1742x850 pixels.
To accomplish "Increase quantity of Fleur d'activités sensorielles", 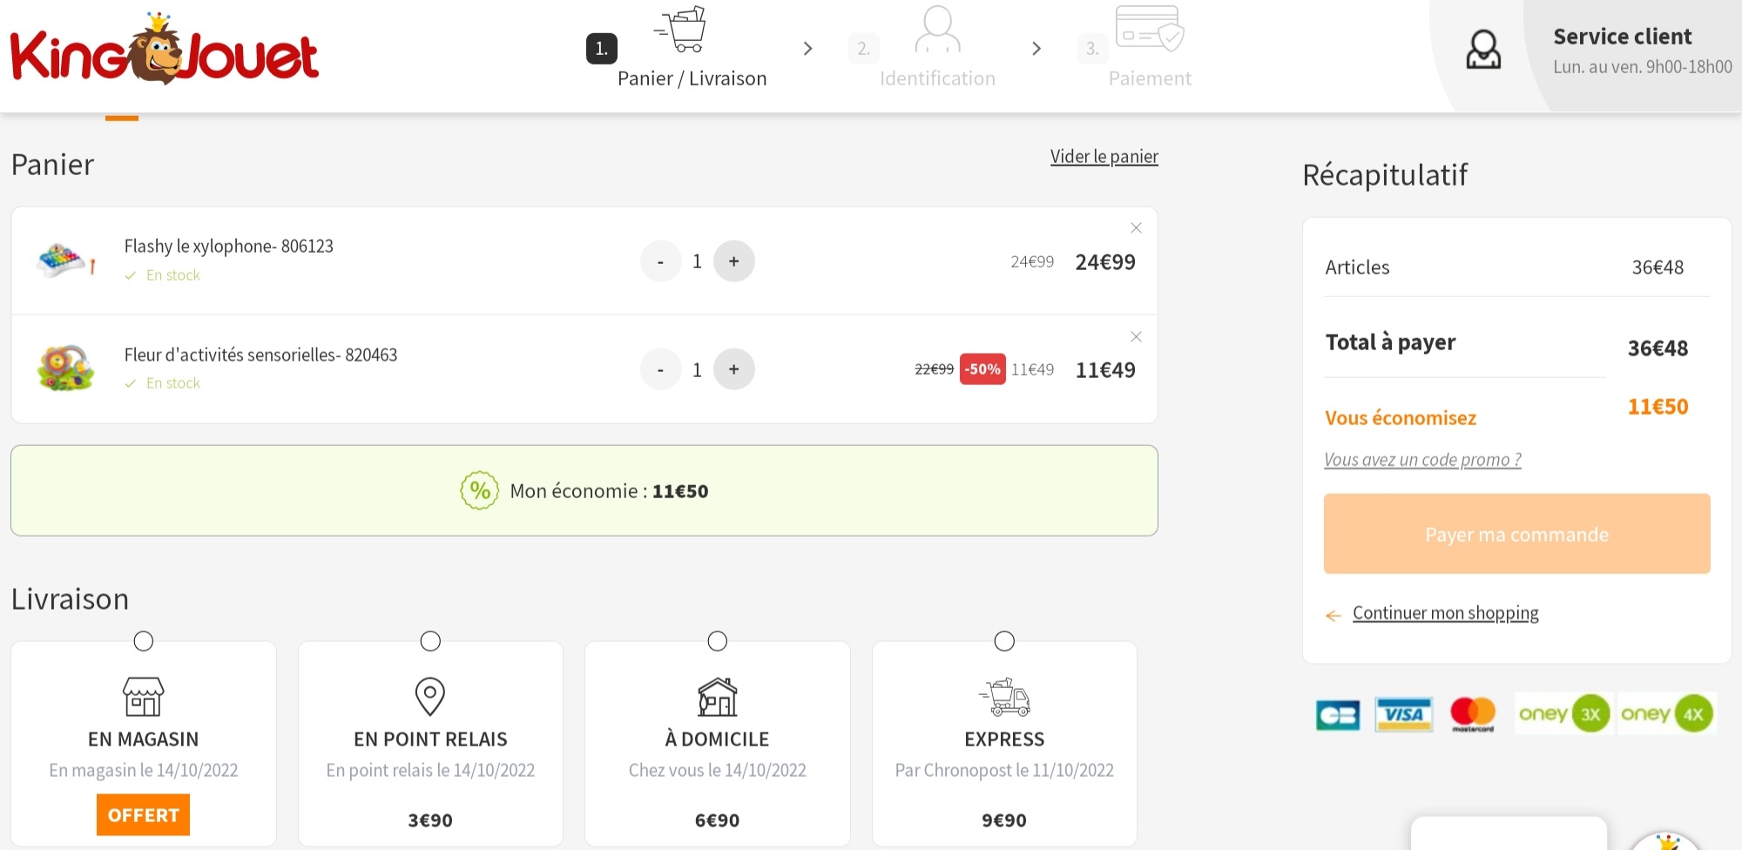I will point(734,369).
